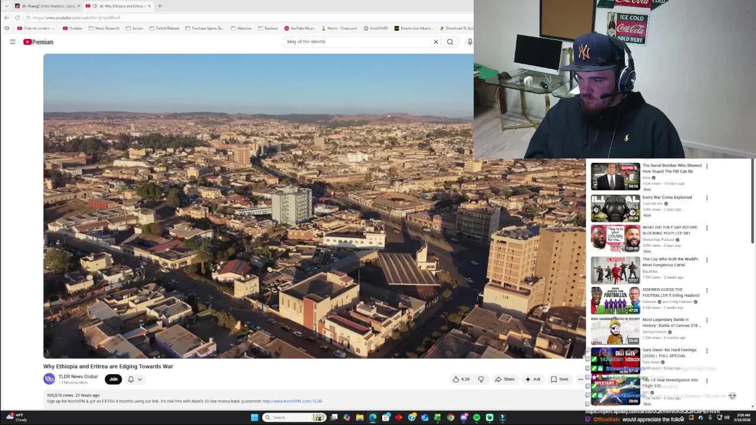Viewport: 756px width, 425px height.
Task: Open 'Most Legendary Battle in History' thumbnail
Action: pos(615,331)
